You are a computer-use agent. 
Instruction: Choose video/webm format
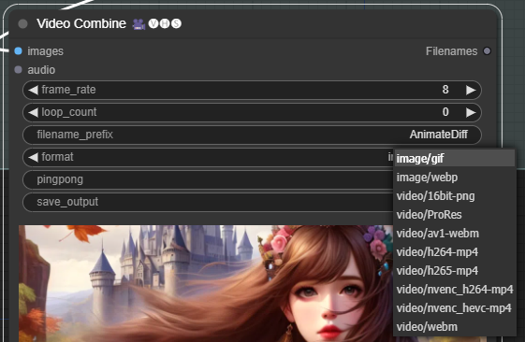[455, 327]
